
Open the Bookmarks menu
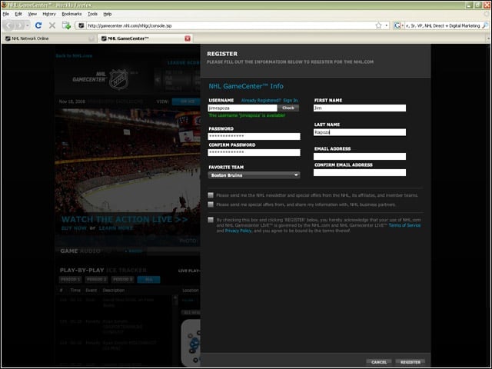[x=71, y=14]
